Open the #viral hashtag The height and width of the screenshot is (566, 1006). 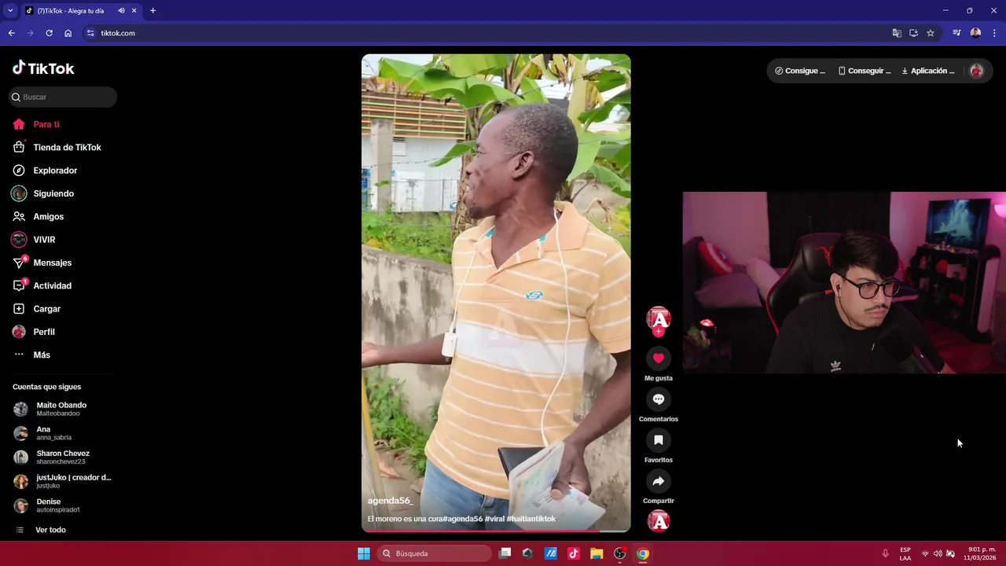pyautogui.click(x=494, y=519)
